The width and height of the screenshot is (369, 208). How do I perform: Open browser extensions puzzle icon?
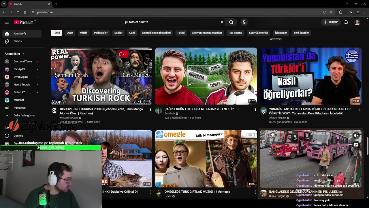pos(341,12)
